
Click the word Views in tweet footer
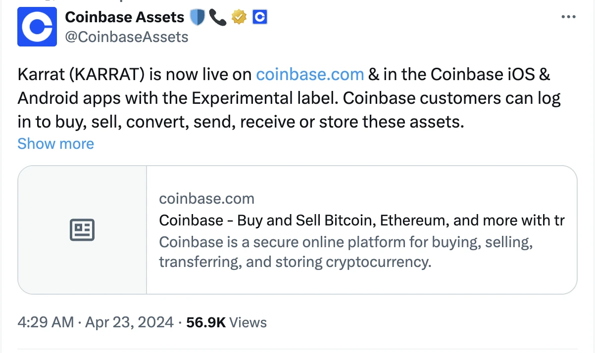pos(248,323)
